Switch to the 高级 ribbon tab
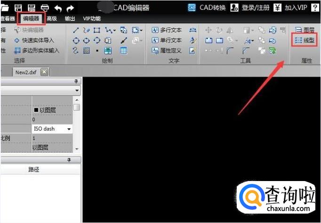 [x=52, y=19]
